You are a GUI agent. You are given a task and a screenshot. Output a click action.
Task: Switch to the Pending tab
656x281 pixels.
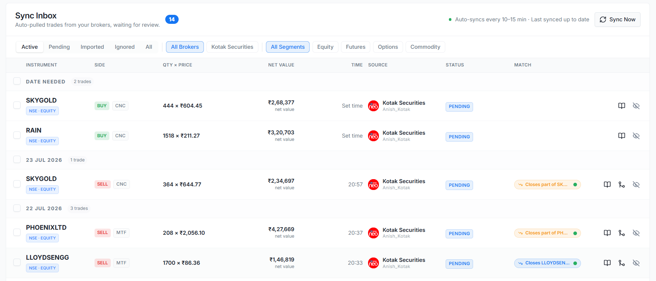tap(59, 47)
